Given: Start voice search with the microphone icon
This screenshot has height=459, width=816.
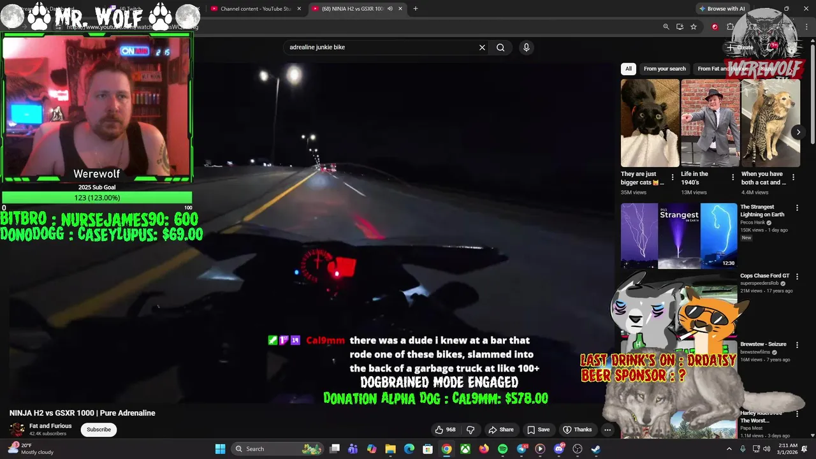Looking at the screenshot, I should 526,47.
